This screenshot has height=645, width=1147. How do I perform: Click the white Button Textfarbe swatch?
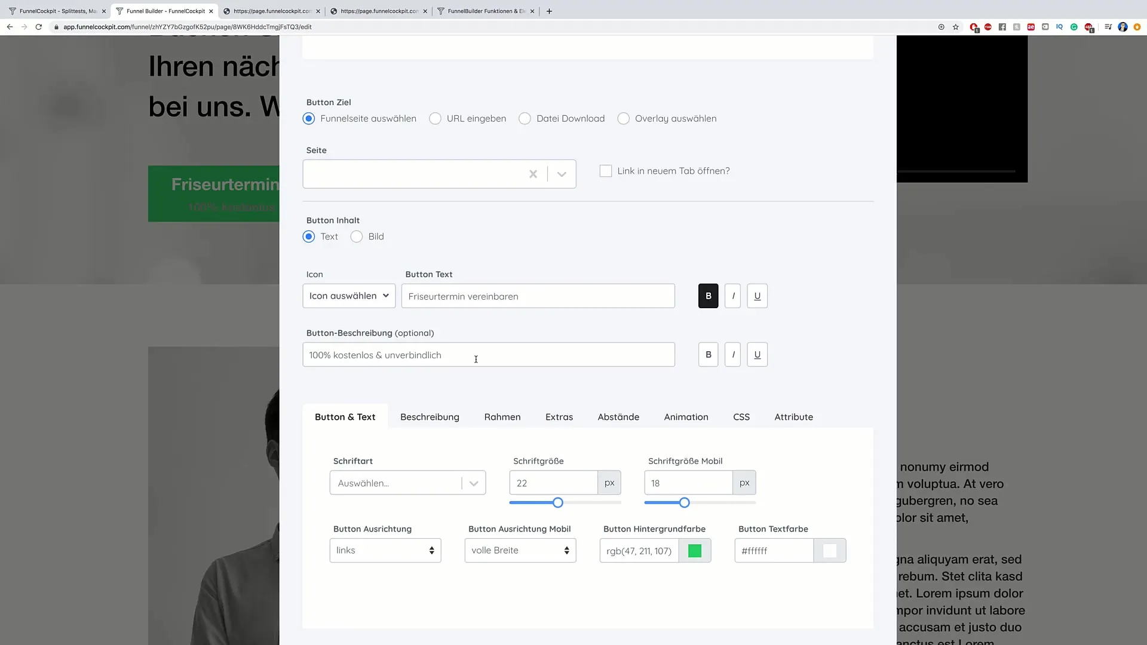pyautogui.click(x=831, y=551)
